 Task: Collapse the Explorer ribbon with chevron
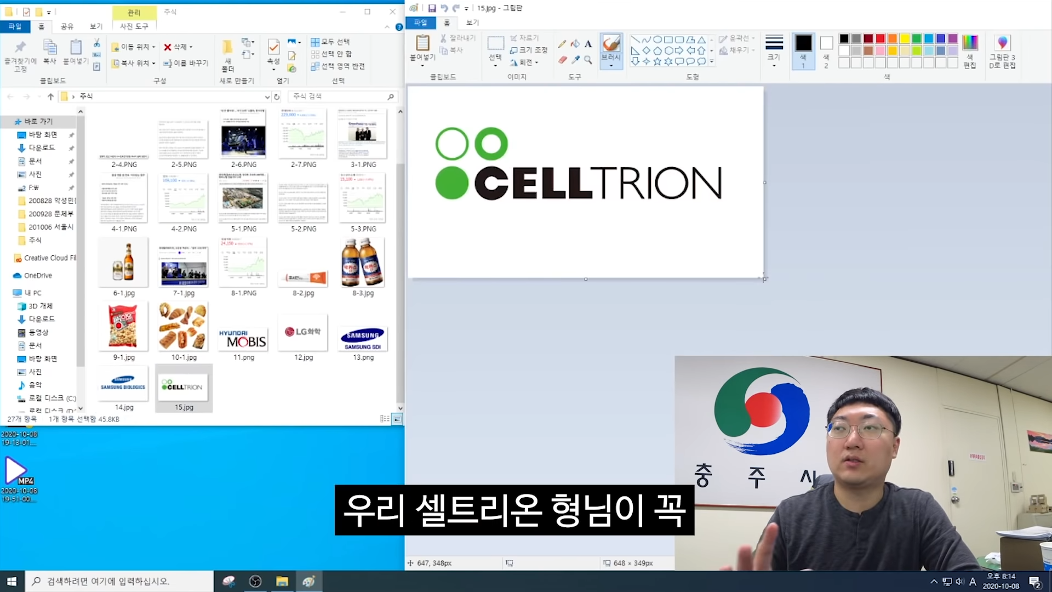pos(387,27)
